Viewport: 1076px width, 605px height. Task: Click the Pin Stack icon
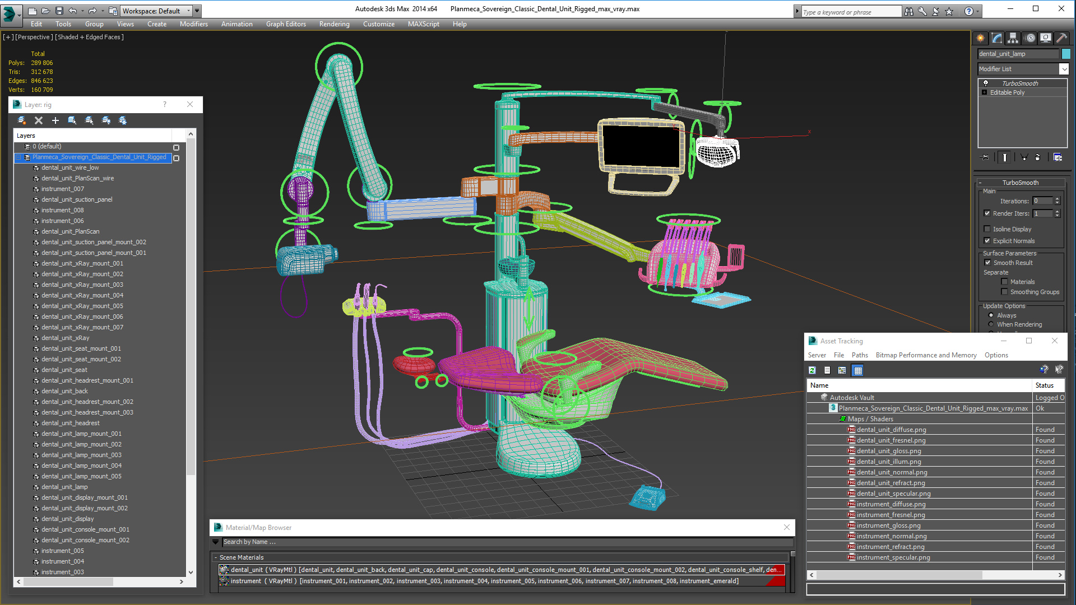pos(984,157)
